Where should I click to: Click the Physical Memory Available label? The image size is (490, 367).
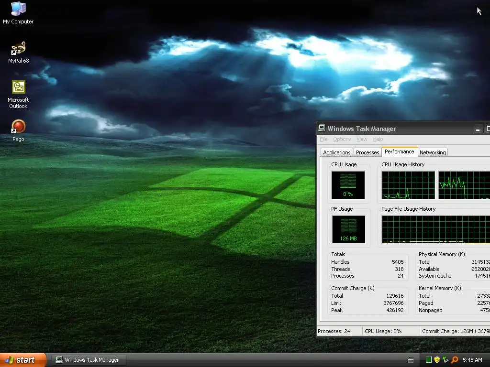coord(429,269)
